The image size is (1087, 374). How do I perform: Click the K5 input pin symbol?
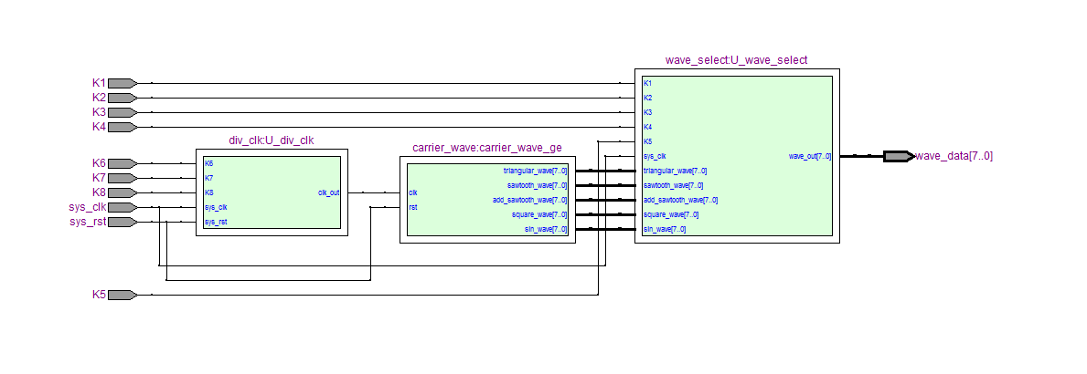click(x=122, y=296)
